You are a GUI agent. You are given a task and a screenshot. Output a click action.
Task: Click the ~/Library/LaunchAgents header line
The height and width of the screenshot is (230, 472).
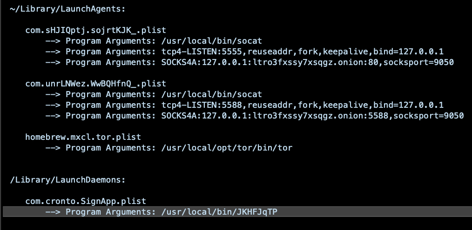point(67,8)
